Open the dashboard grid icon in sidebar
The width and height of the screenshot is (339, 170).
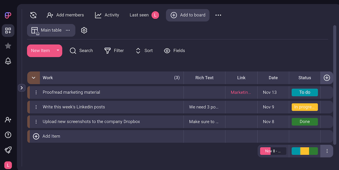[x=8, y=31]
